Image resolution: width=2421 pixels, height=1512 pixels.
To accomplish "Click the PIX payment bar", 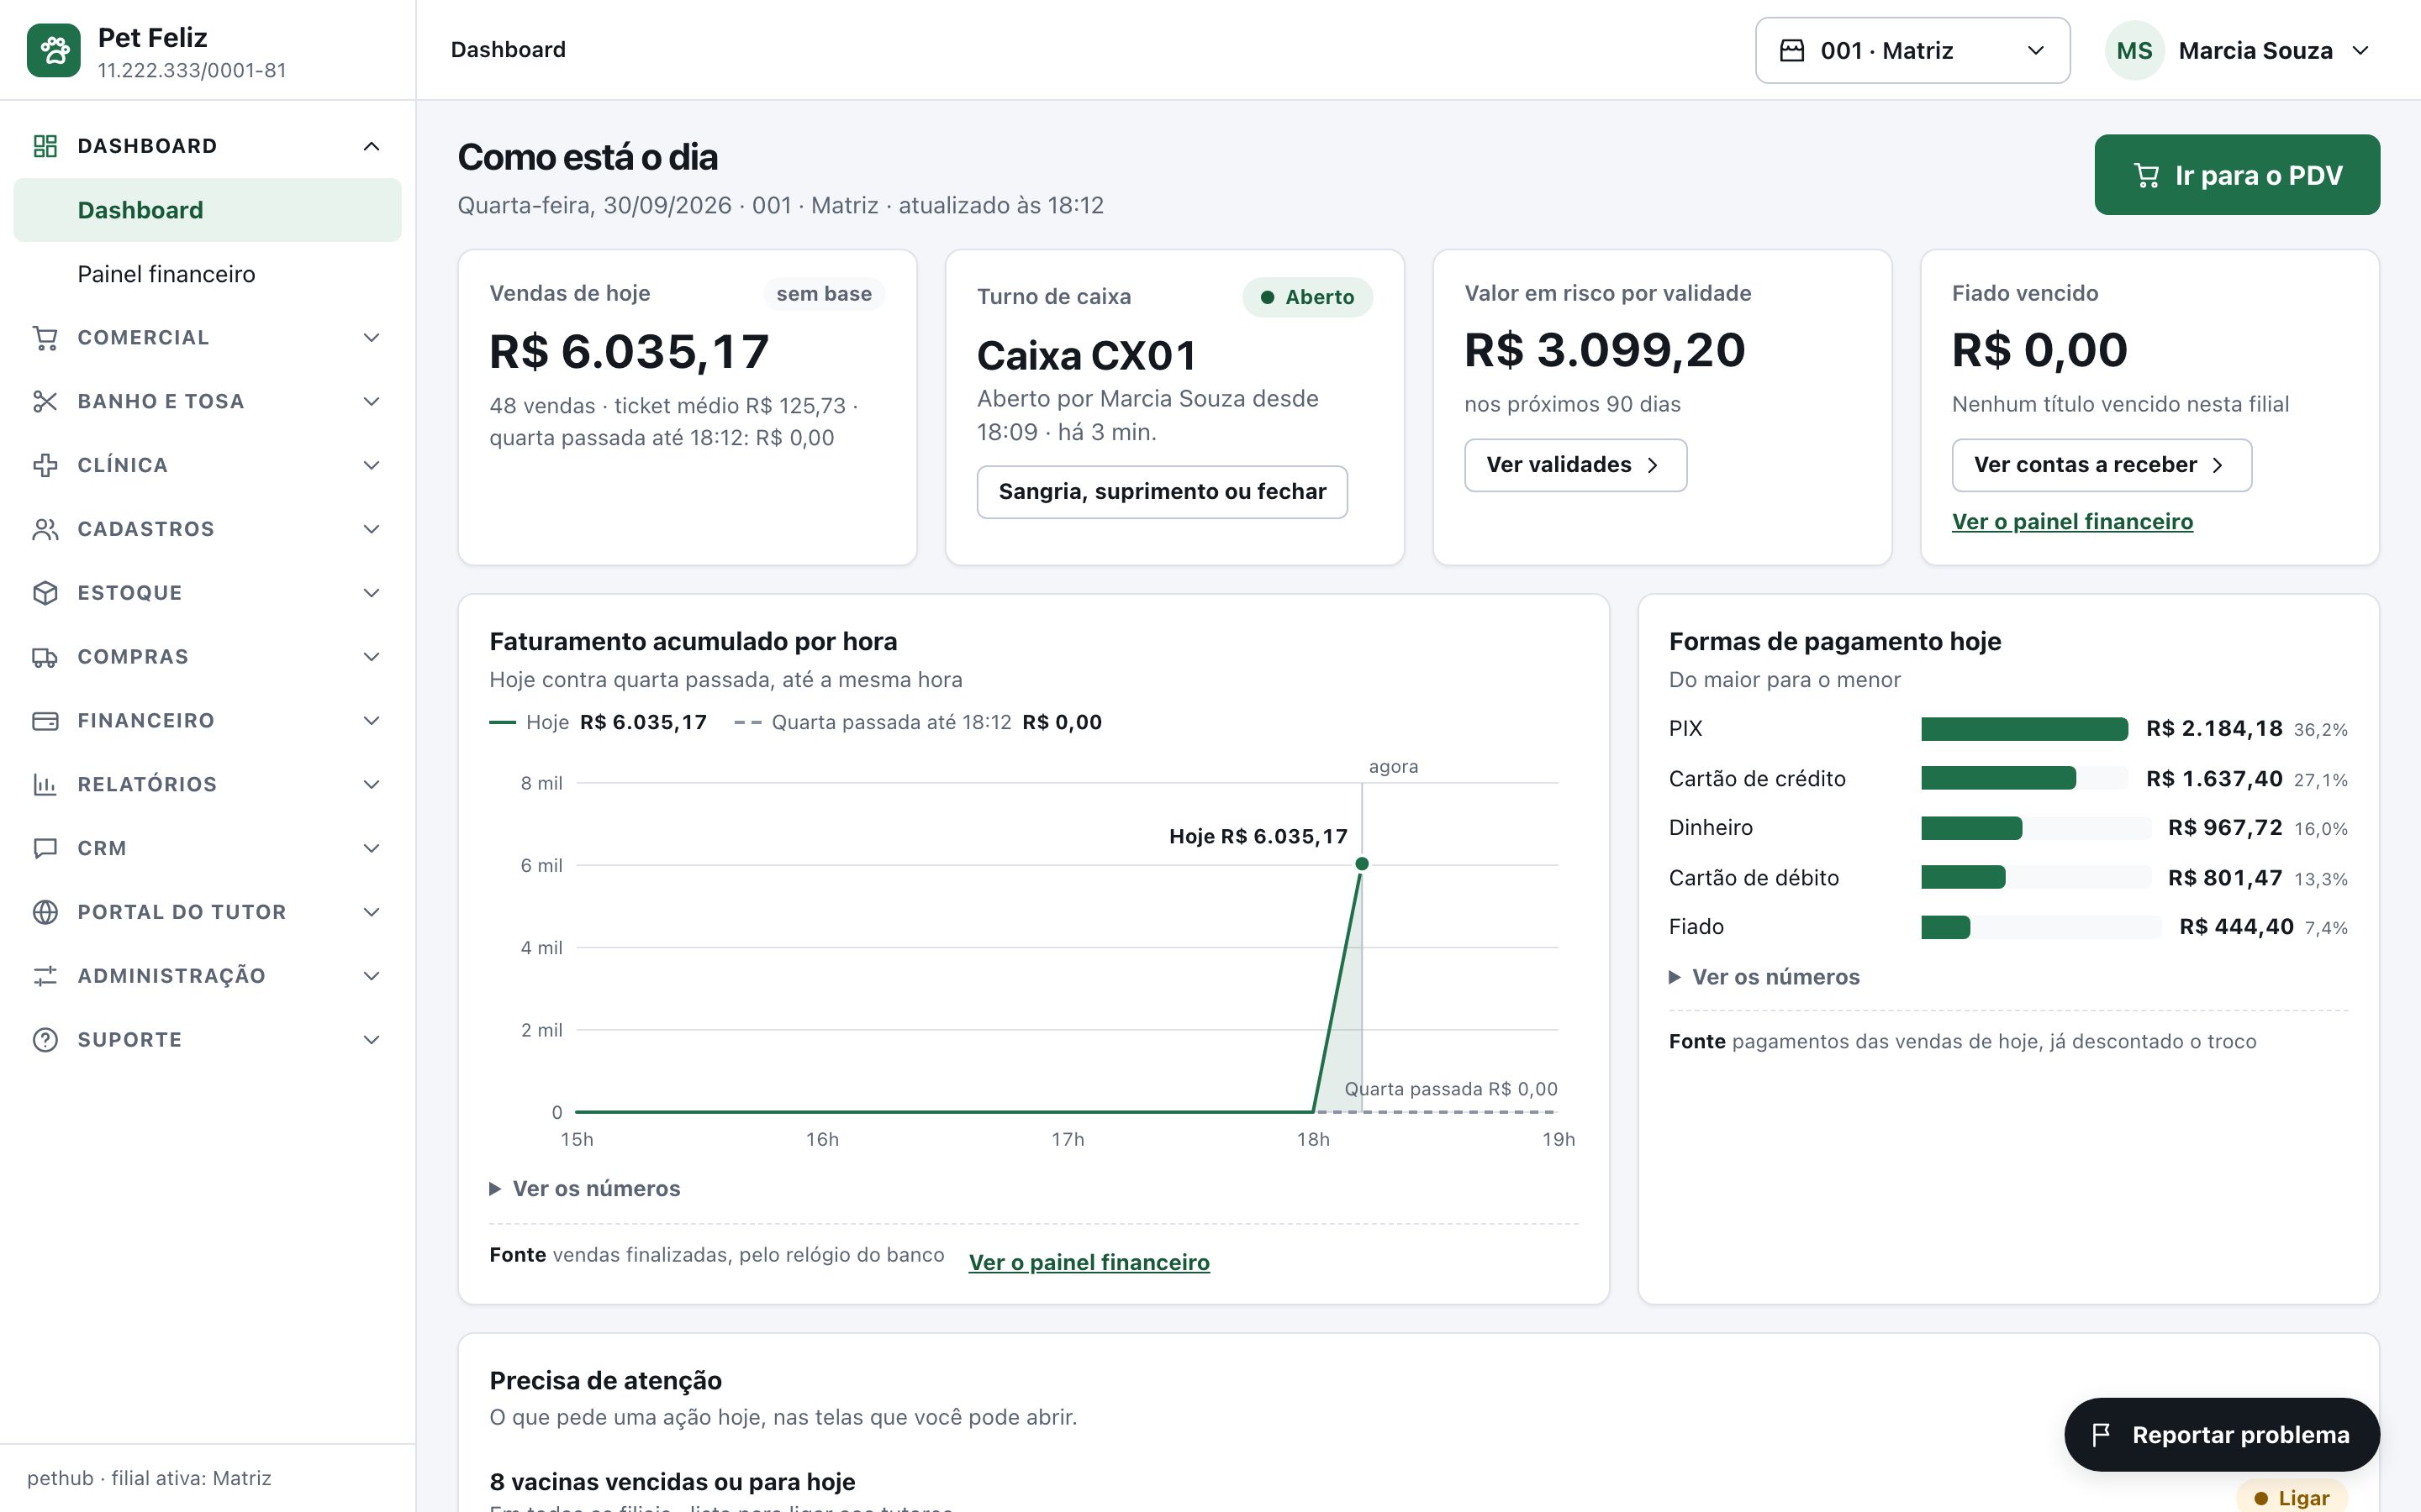I will point(2024,729).
